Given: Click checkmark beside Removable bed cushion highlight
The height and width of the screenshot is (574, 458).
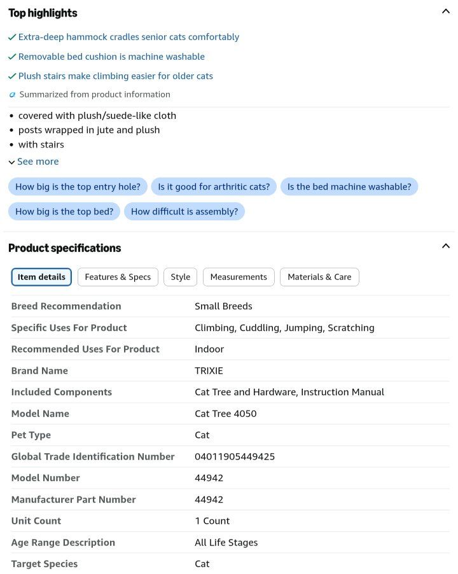Looking at the screenshot, I should (12, 57).
